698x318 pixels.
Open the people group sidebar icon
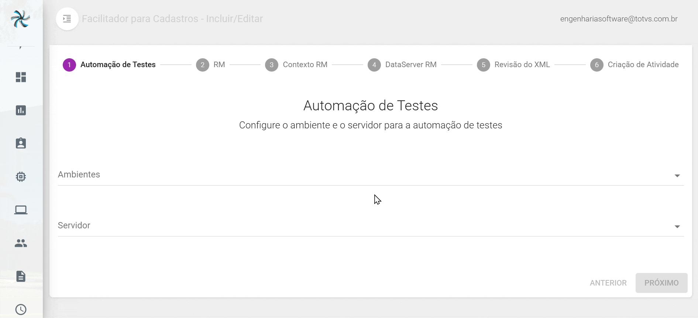click(21, 243)
